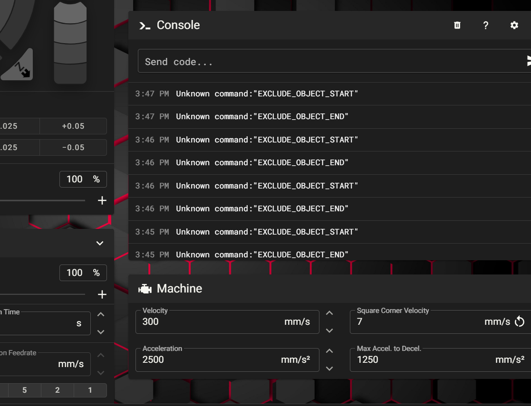Open console help with the question mark icon
This screenshot has width=531, height=406.
(486, 25)
